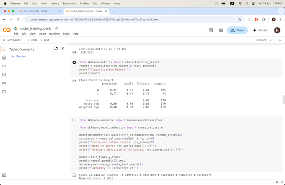Open the Code snippets panel

(x=4, y=66)
